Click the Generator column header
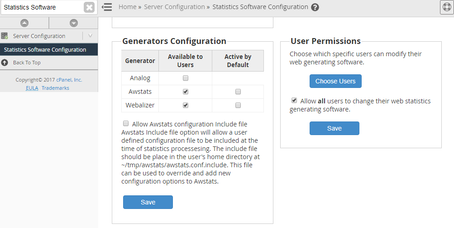This screenshot has height=228, width=454. (x=140, y=61)
